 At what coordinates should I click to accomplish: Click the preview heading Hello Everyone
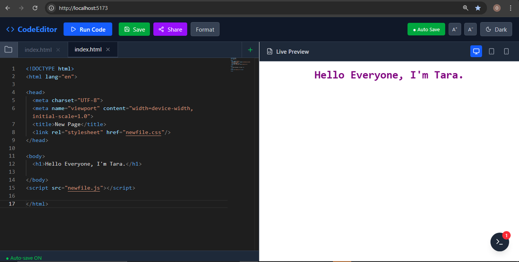pyautogui.click(x=389, y=75)
